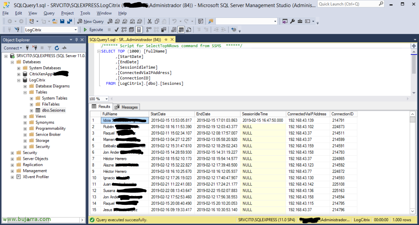419x225 pixels.
Task: Toggle Include Actual Execution Plan
Action: (149, 30)
